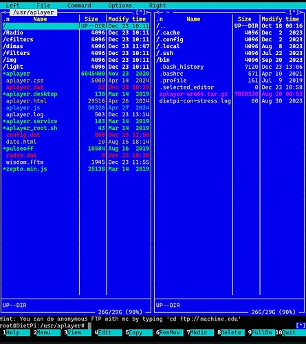Sort left panel by Name column header

pyautogui.click(x=40, y=19)
